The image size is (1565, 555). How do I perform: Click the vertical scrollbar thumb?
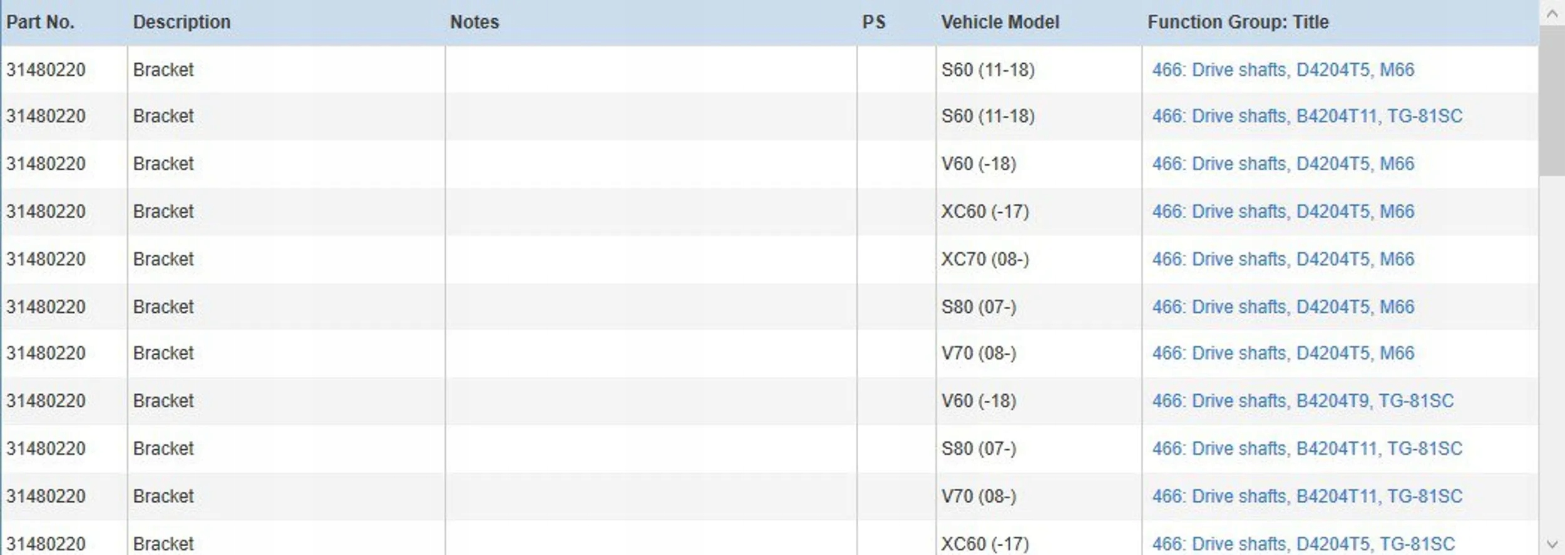pos(1552,100)
